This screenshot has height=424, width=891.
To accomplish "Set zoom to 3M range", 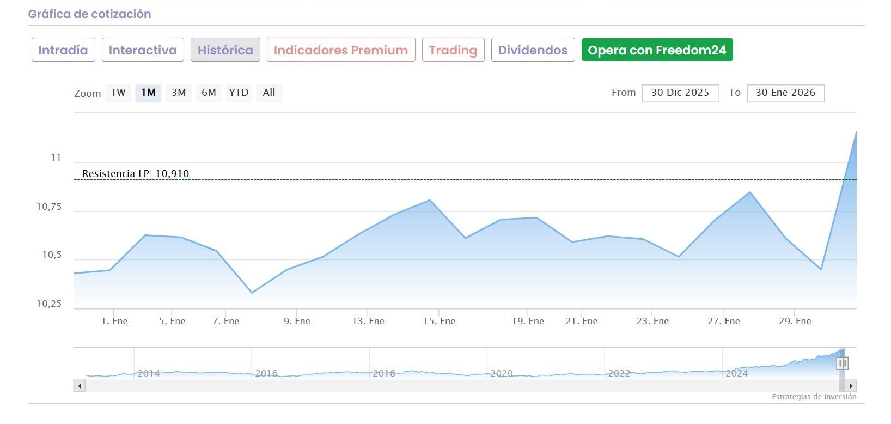I will coord(179,93).
